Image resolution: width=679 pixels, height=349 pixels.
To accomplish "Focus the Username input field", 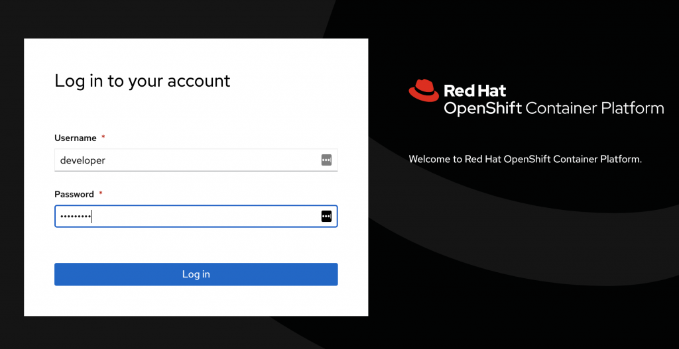I will [196, 160].
